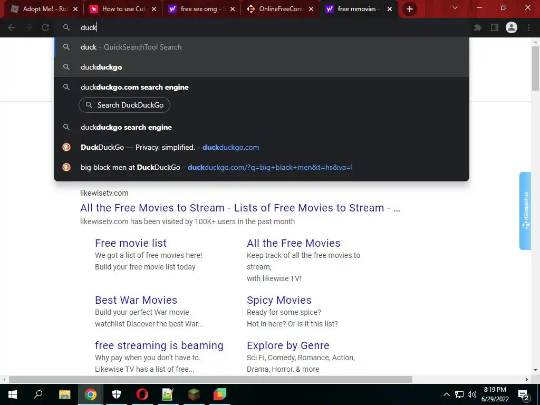Open All the Free Movies to Stream result
This screenshot has width=540, height=405.
[x=240, y=208]
